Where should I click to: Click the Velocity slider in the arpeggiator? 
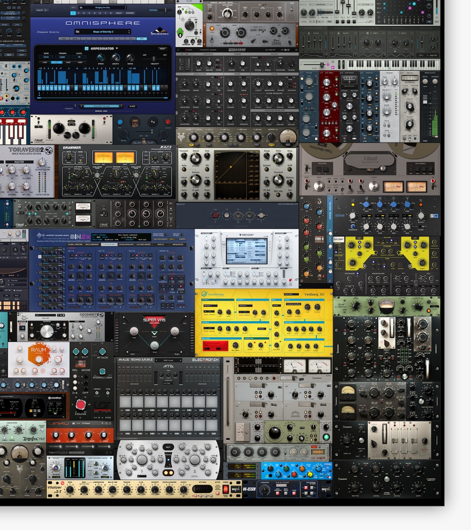pyautogui.click(x=154, y=58)
